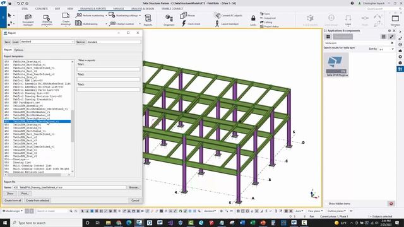The image size is (404, 227).
Task: Click the Title1 input field
Action: (109, 69)
